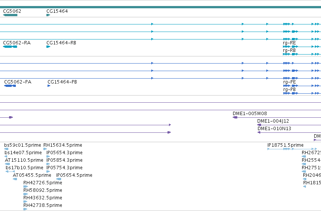321x211 pixels.
Task: Click the CG5062-RA transcript
Action: click(10, 47)
